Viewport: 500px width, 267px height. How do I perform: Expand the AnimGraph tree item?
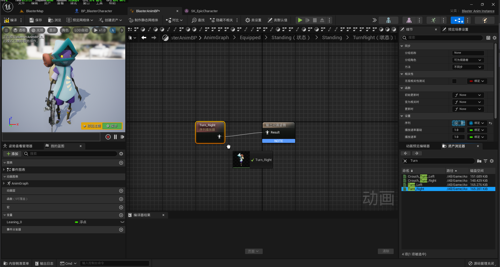coord(4,184)
